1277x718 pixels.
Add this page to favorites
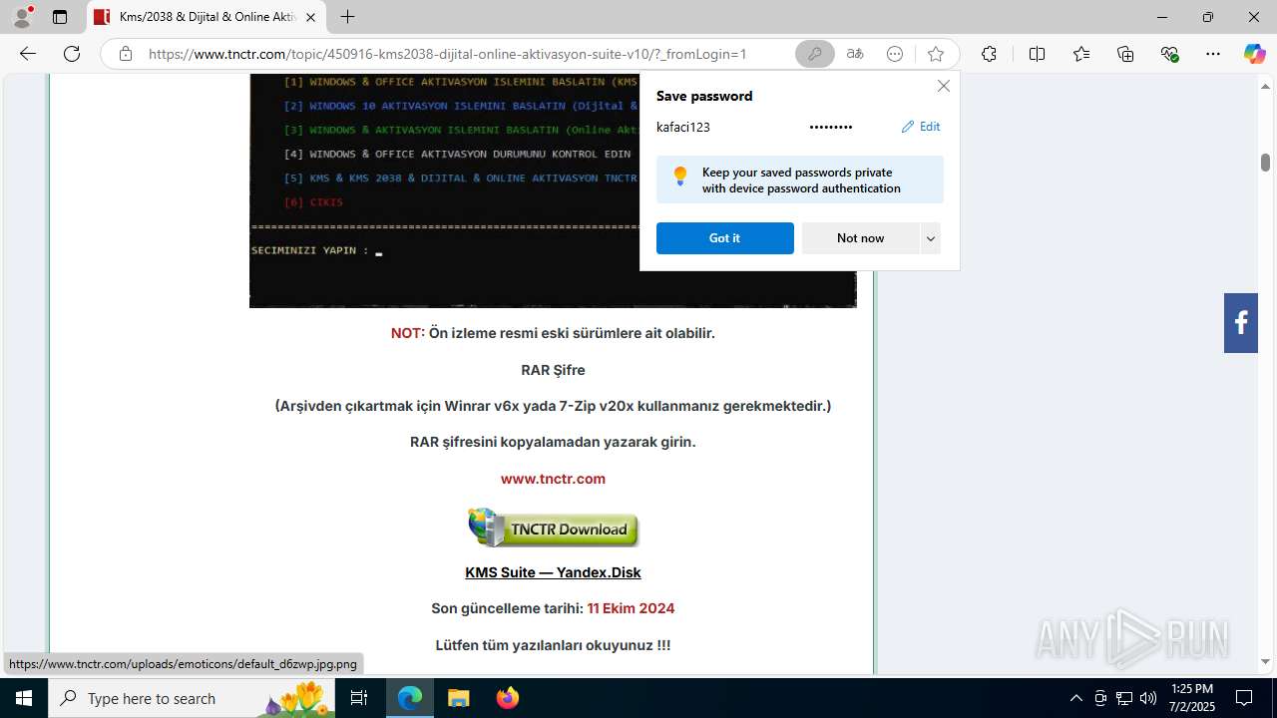(935, 54)
